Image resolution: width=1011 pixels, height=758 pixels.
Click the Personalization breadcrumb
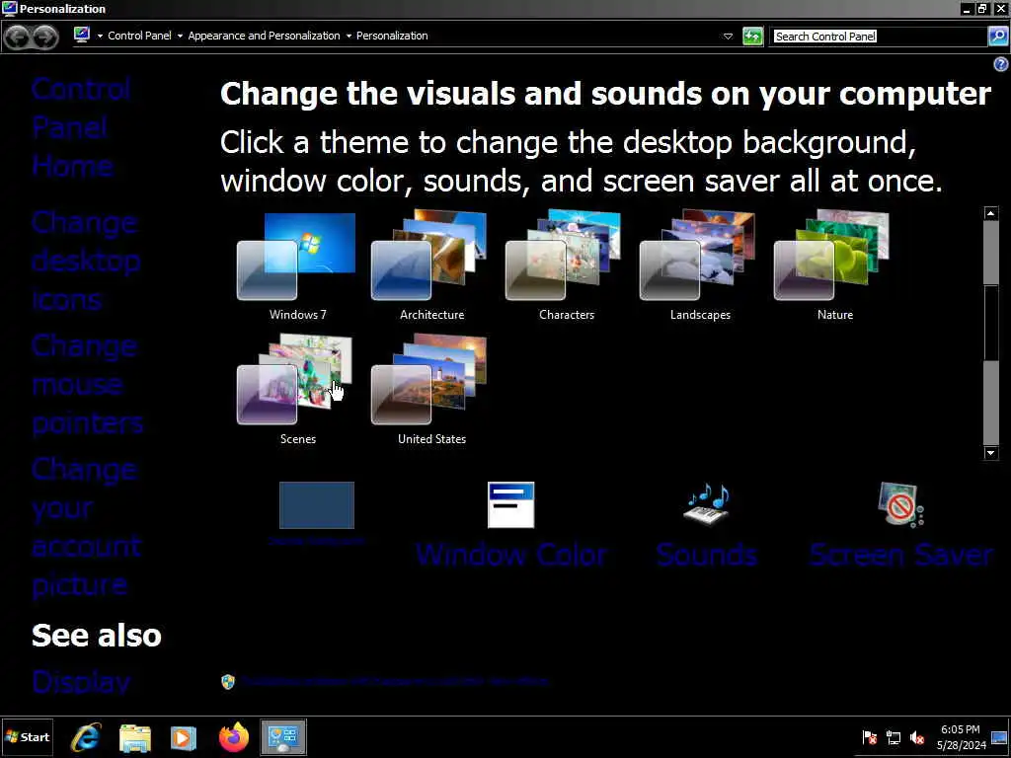point(392,36)
